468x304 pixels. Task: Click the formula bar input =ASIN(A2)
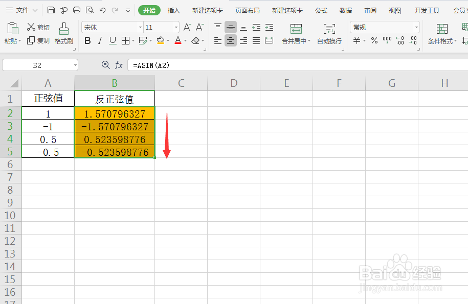(298, 65)
